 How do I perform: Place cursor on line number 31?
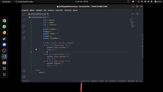[31, 52]
